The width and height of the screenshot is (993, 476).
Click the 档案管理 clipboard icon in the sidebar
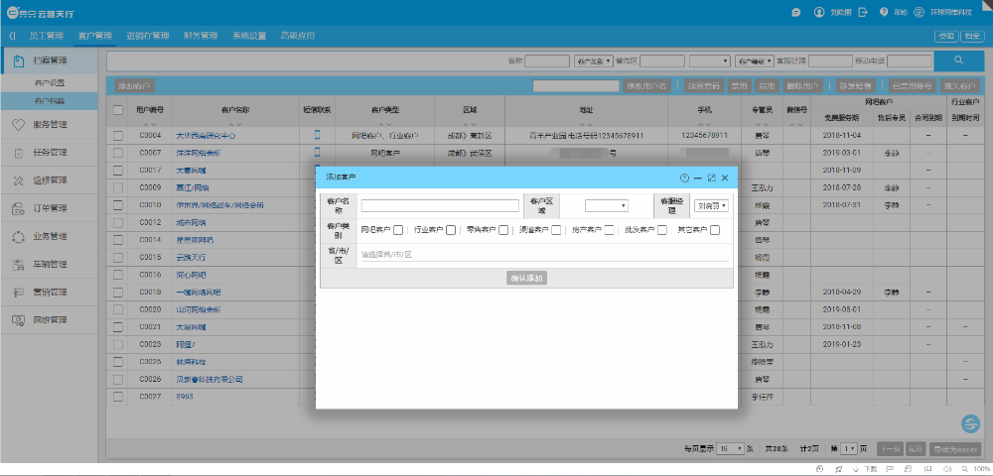pyautogui.click(x=18, y=60)
